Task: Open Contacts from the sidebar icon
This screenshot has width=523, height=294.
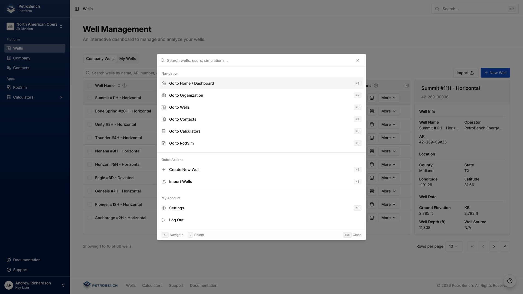Action: coord(9,68)
